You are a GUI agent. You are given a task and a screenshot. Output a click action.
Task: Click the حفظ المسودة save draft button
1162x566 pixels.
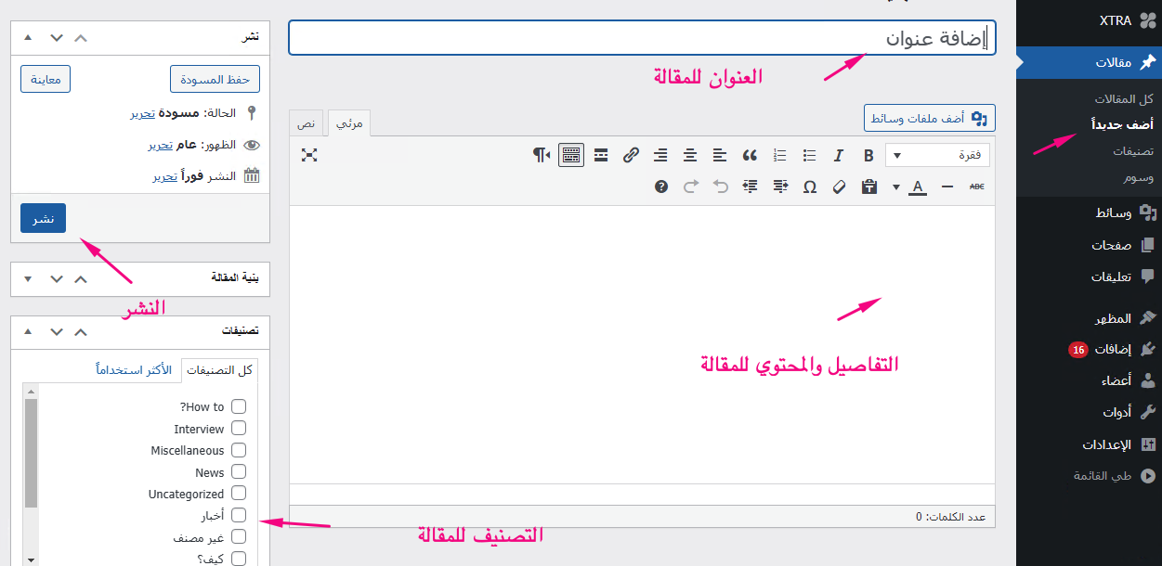[x=215, y=79]
